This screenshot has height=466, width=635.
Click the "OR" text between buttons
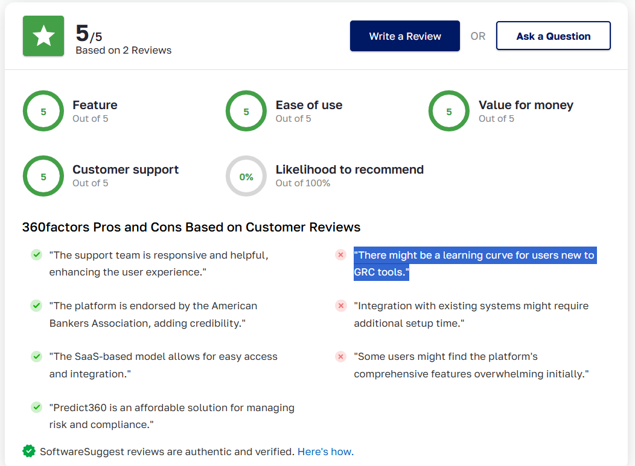click(478, 36)
